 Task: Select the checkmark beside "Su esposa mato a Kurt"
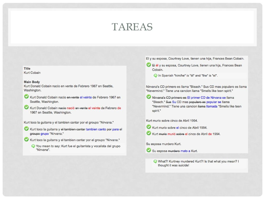coord(149,150)
